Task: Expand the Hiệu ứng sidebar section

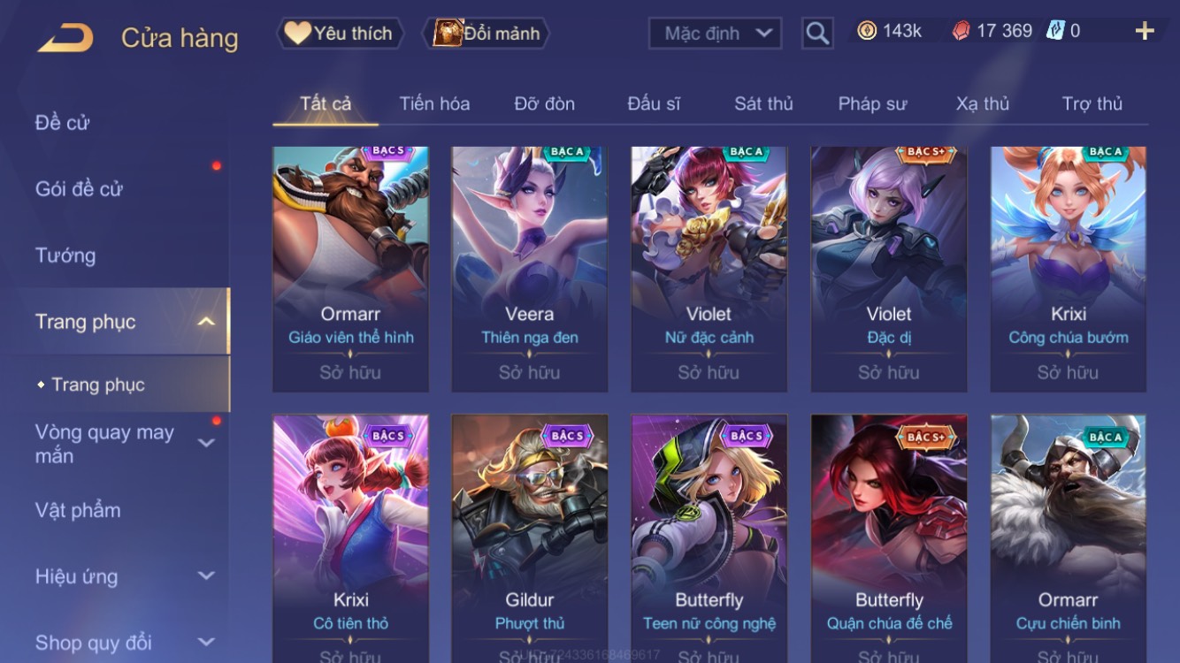Action: tap(206, 576)
